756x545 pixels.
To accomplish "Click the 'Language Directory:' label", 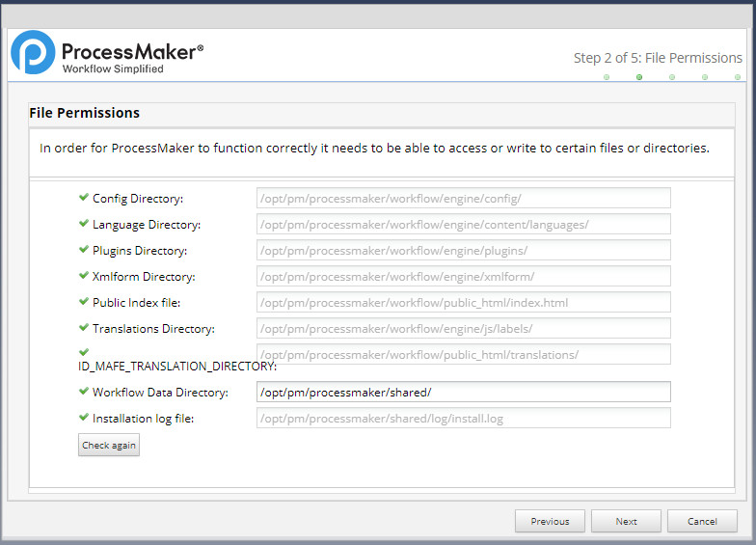I will click(x=147, y=225).
